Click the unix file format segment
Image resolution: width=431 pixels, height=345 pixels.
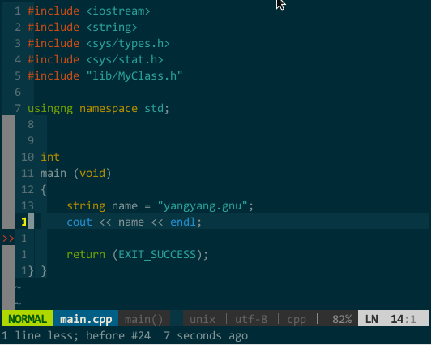[203, 319]
